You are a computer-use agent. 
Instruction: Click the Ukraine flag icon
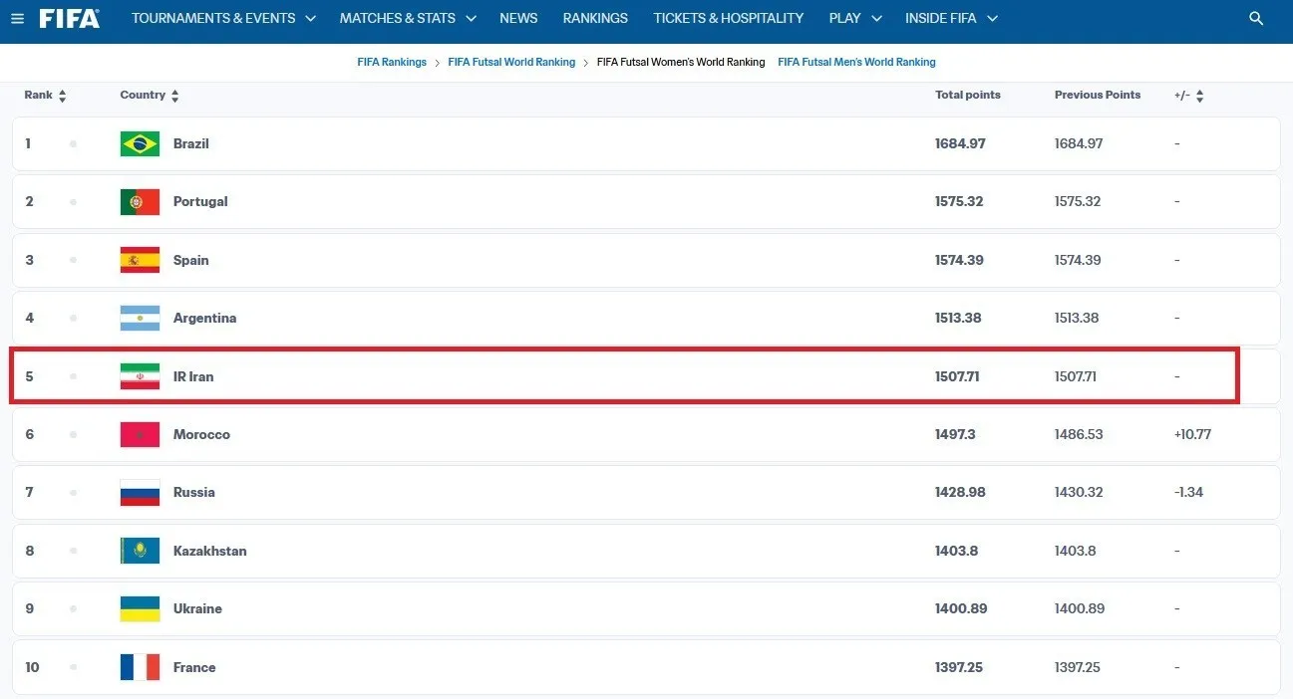[x=140, y=609]
